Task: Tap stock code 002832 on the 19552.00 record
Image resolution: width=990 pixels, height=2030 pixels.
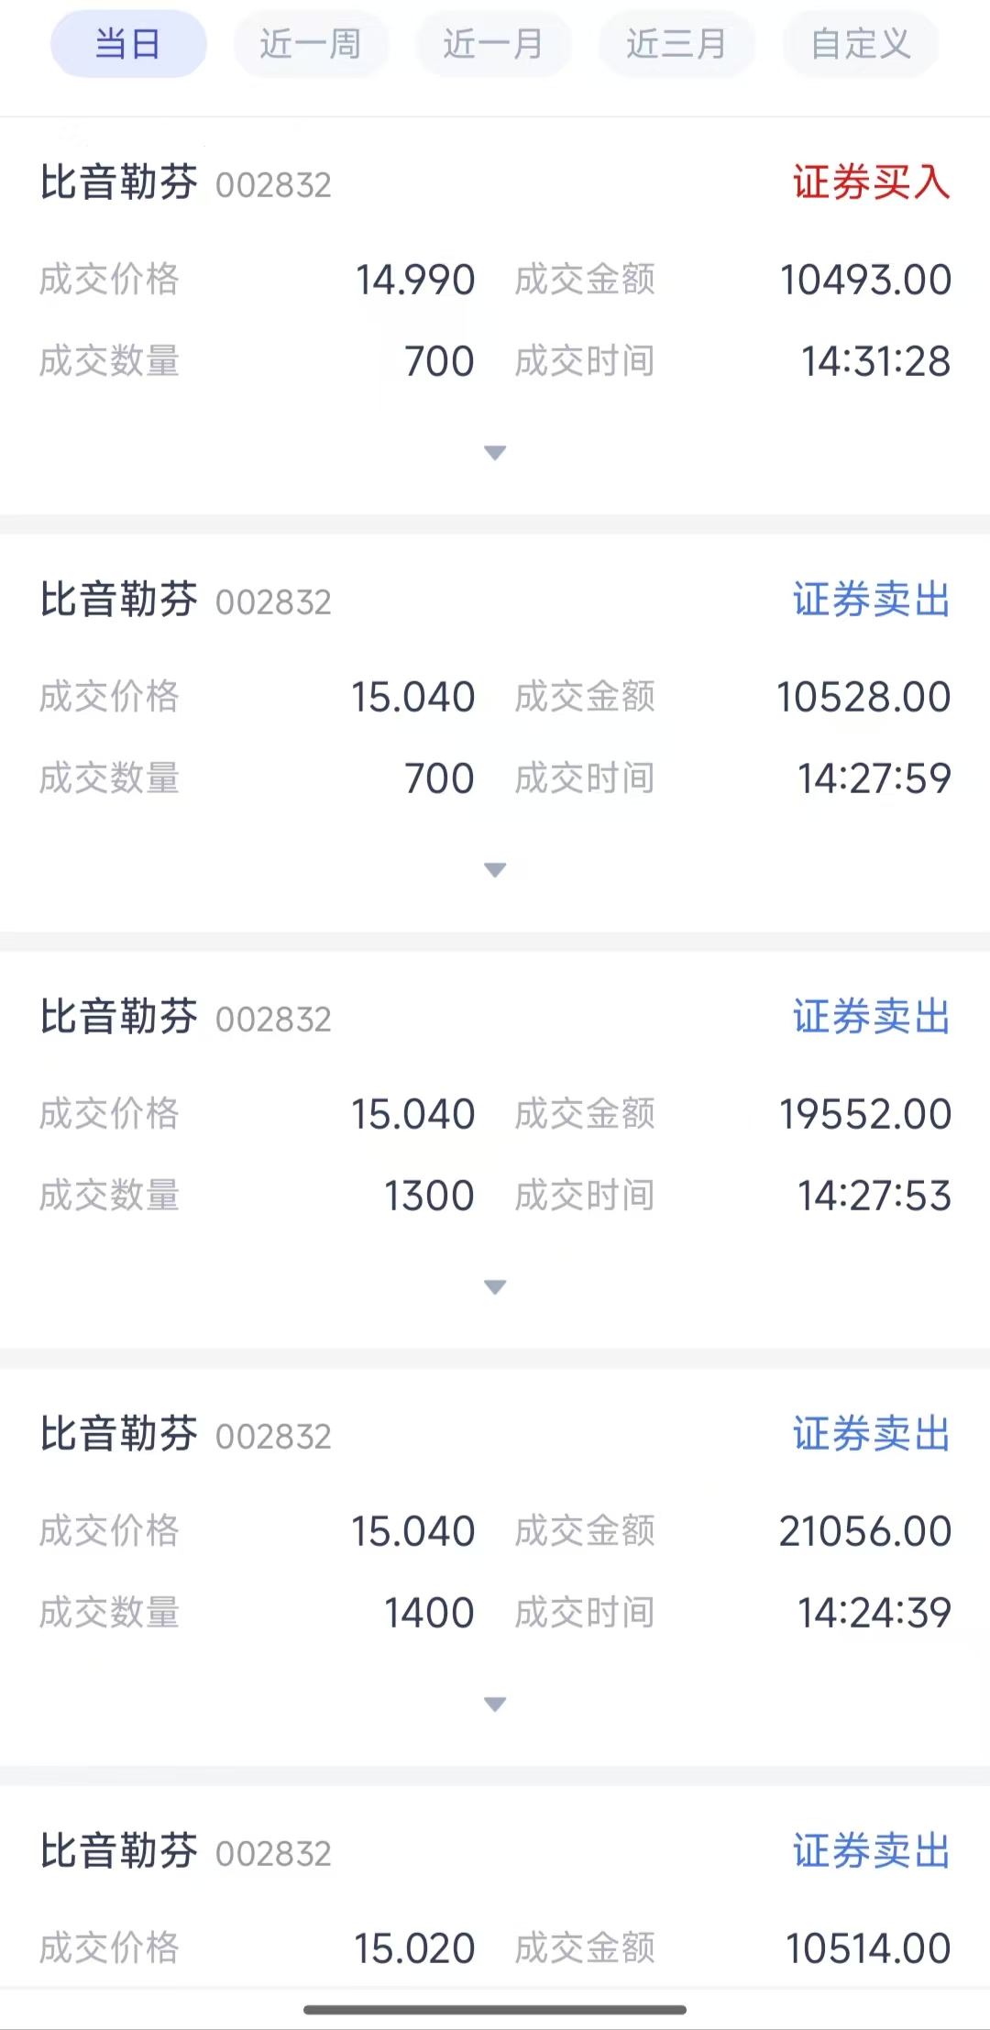Action: point(273,1020)
